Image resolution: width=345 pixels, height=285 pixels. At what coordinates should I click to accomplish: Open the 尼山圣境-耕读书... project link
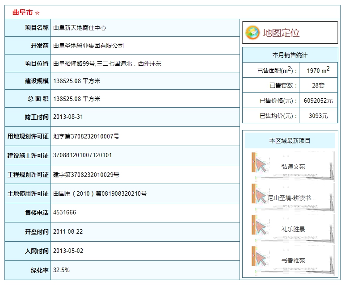[x=291, y=198]
